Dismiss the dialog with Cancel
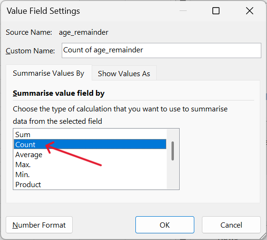The image size is (267, 240). [231, 225]
